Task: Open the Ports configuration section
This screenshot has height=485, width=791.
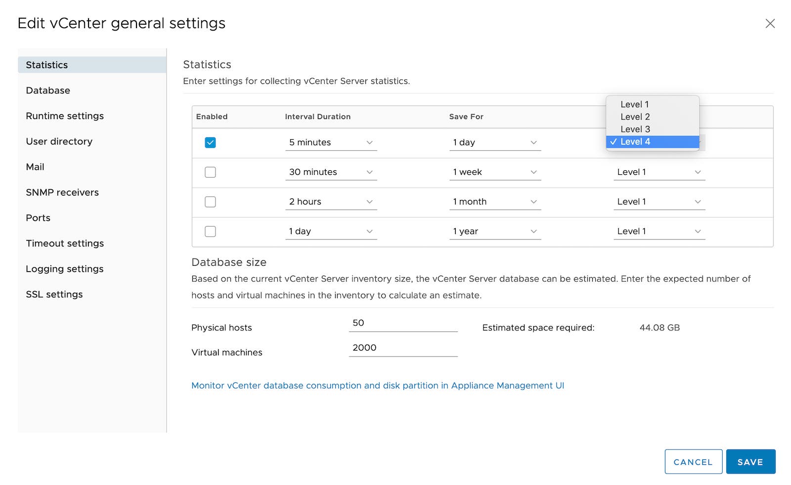Action: point(38,217)
